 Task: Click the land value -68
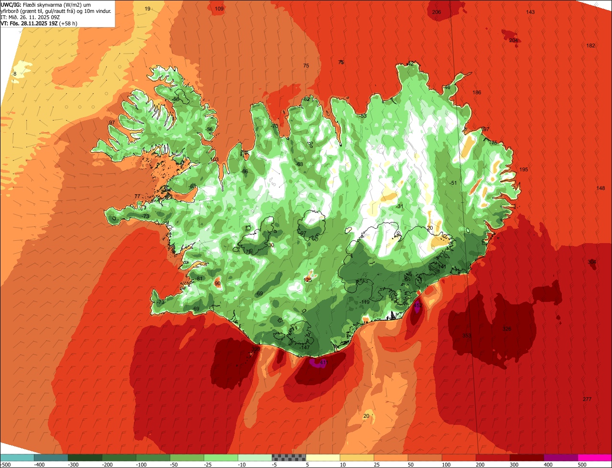pos(193,186)
